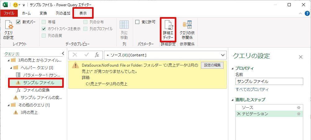Viewport: 311px width, 140px height.
Task: Confirm formula with the checkmark icon
Action: (x=86, y=55)
